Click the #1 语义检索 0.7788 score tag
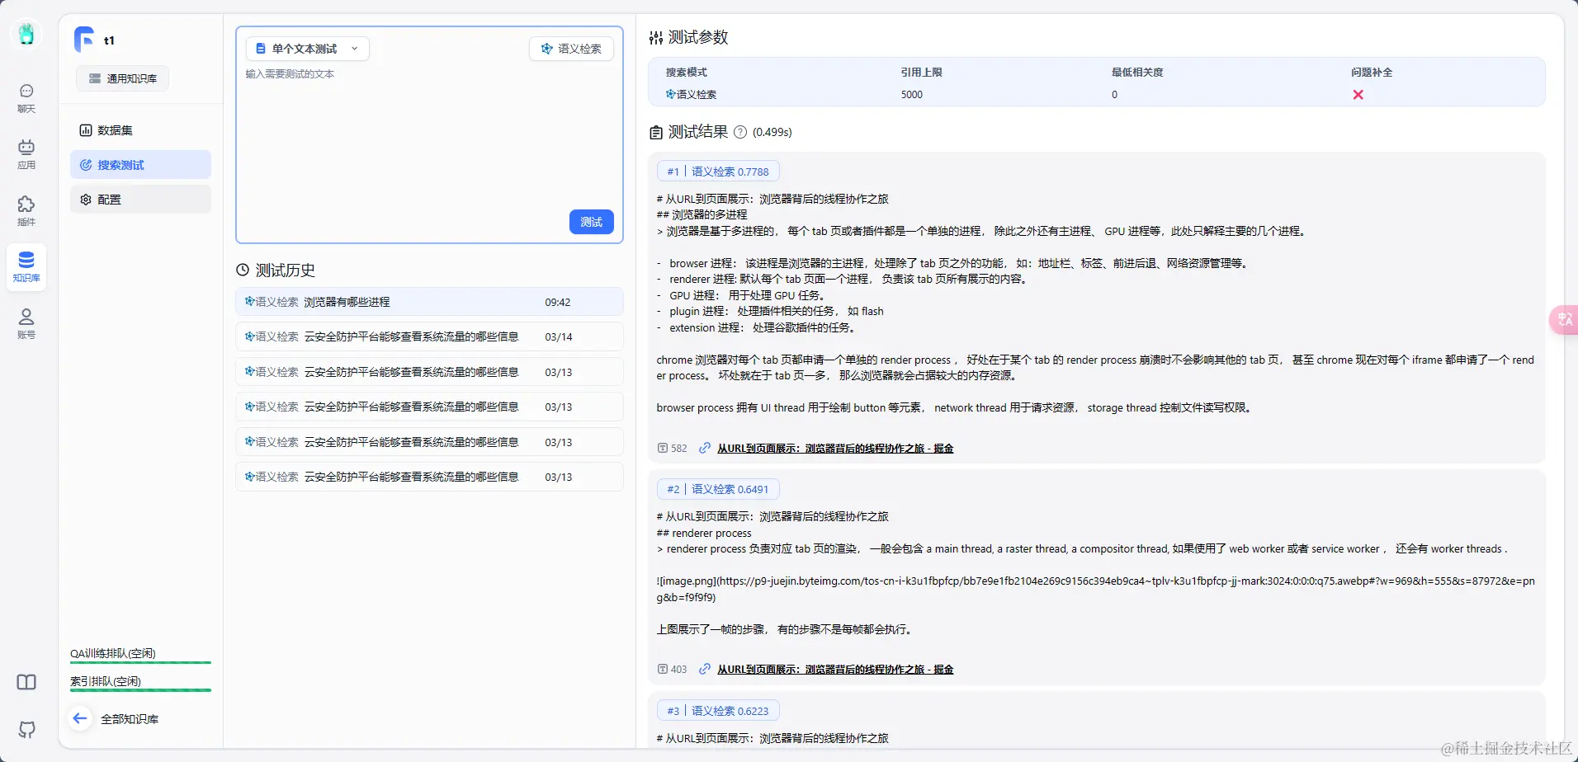Viewport: 1578px width, 762px height. pyautogui.click(x=718, y=172)
